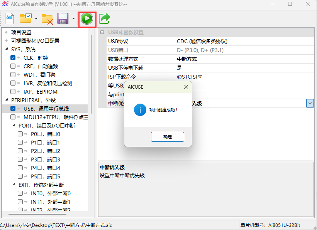Select the P3口, 端口3 tree label

[x=45, y=159]
